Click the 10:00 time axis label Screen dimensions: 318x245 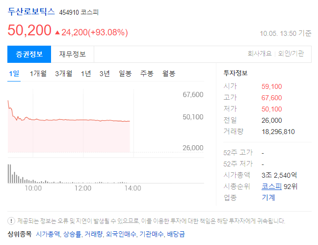pos(33,188)
